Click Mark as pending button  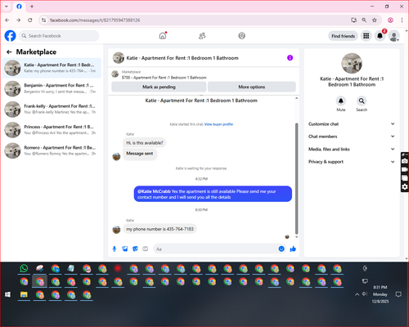(159, 87)
